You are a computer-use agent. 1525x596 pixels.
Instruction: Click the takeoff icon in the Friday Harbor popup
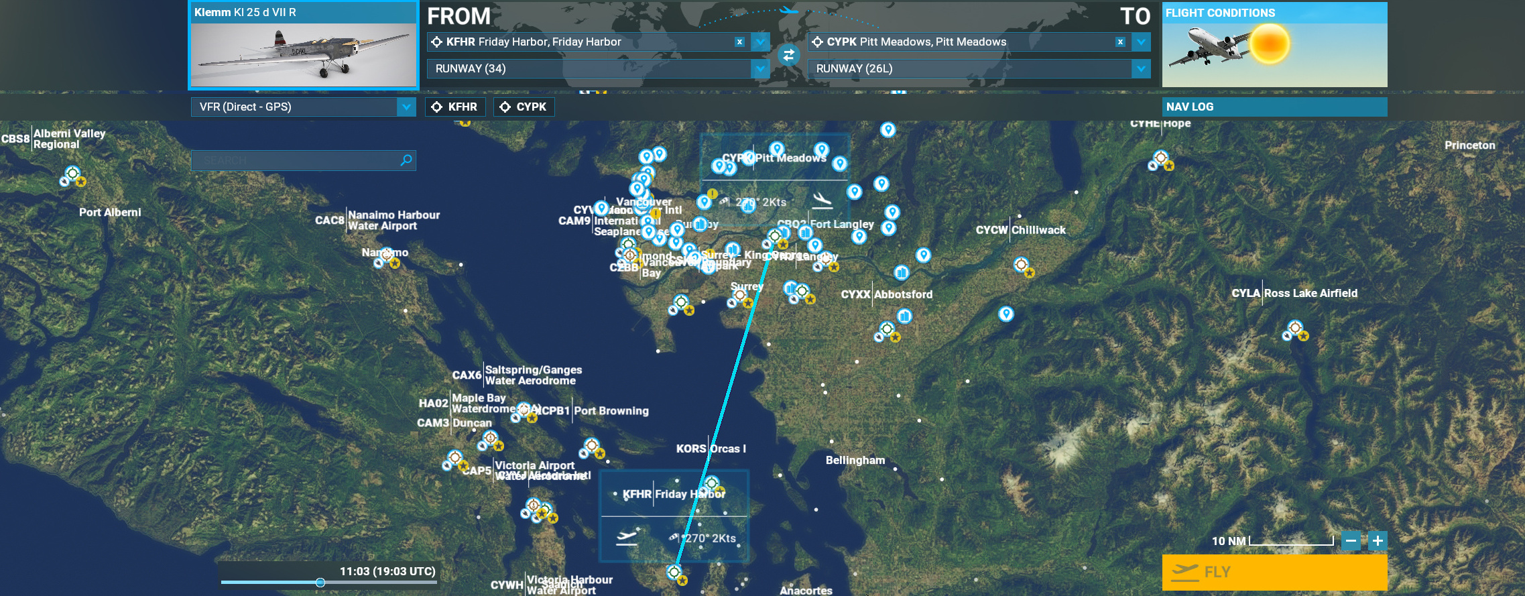pyautogui.click(x=626, y=537)
